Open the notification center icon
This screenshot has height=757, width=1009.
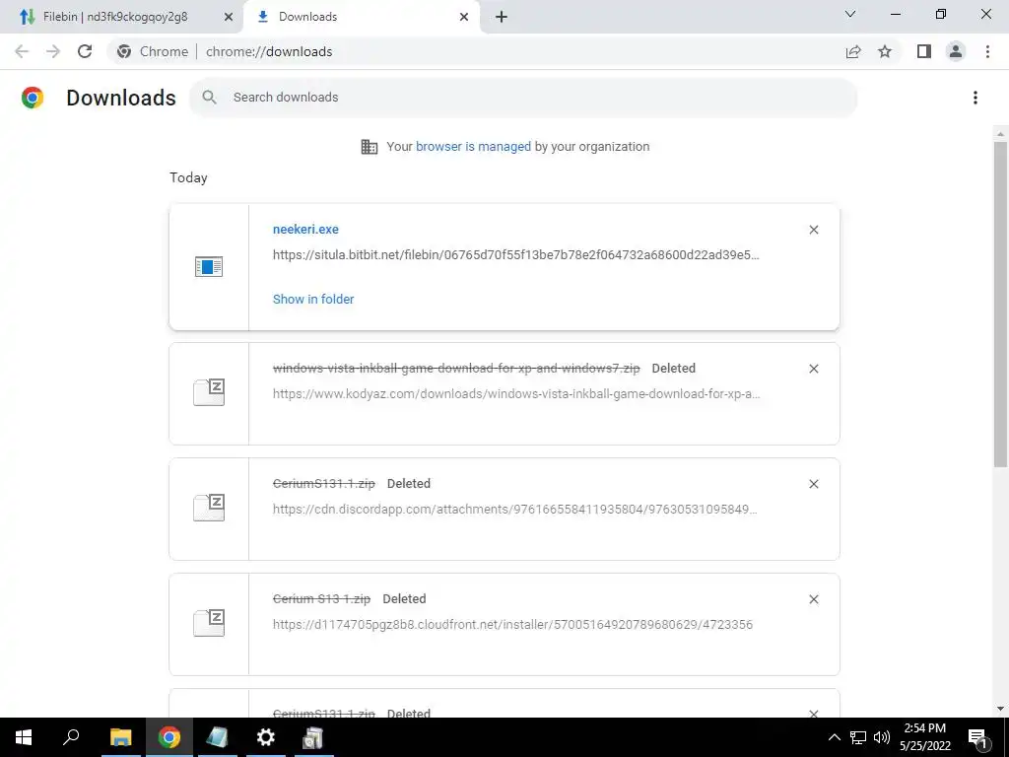(x=978, y=737)
